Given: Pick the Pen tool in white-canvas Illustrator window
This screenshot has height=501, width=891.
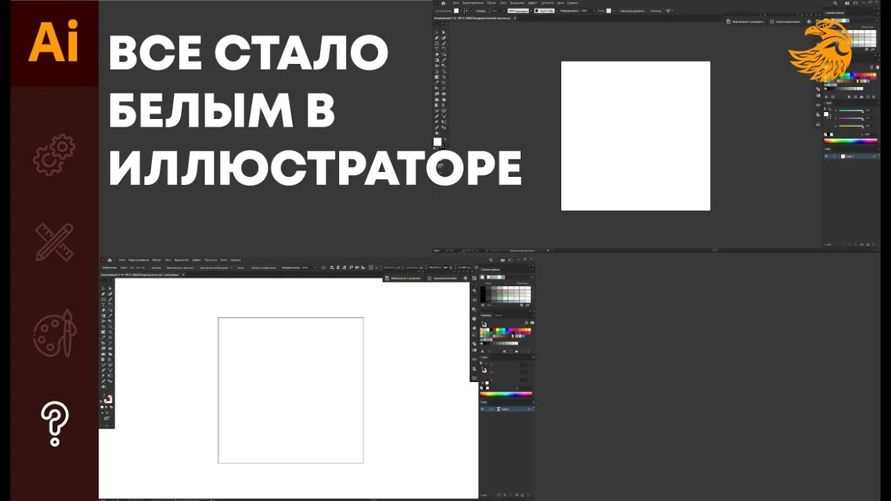Looking at the screenshot, I should (x=103, y=294).
